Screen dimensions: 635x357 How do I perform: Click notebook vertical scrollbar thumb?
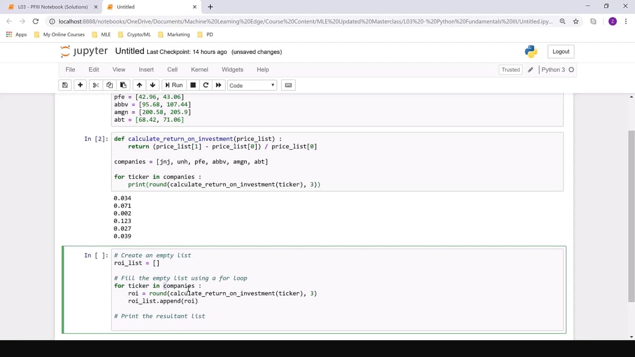pyautogui.click(x=631, y=215)
